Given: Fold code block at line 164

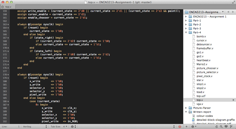Looking at the screenshot, I should click(8, 28).
